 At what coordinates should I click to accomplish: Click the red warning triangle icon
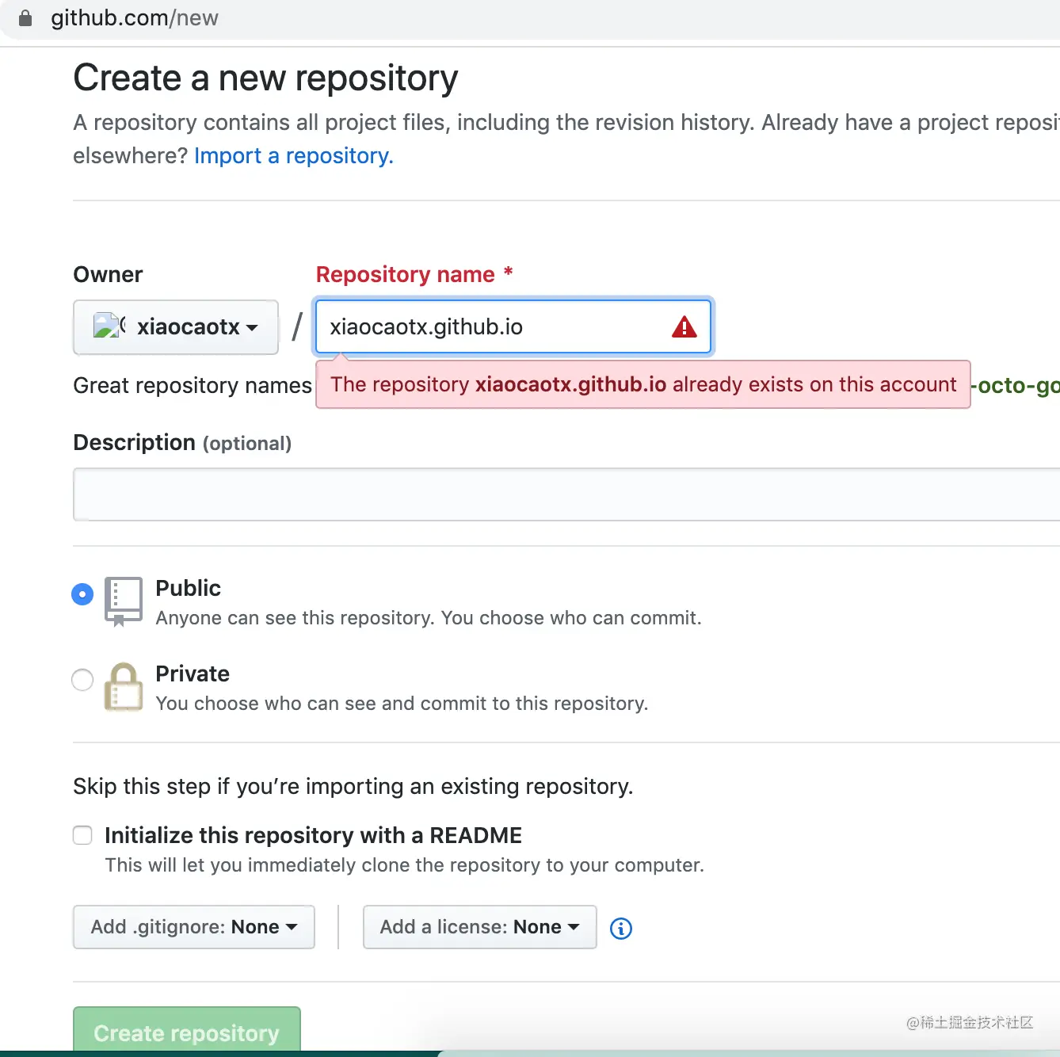coord(684,326)
